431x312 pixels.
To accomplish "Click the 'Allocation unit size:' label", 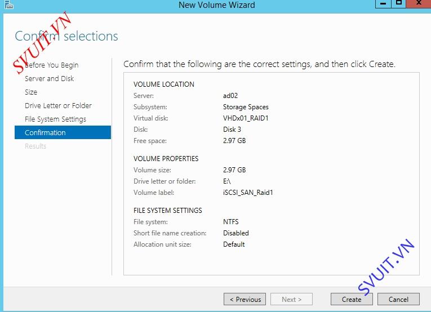I will pos(162,244).
